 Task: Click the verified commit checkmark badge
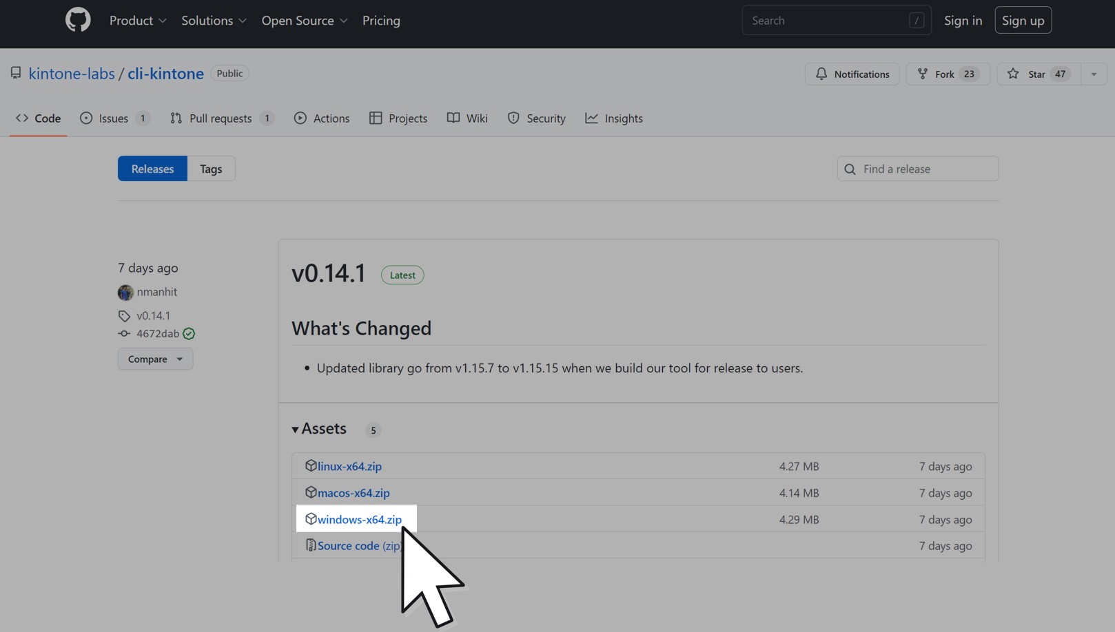(189, 334)
